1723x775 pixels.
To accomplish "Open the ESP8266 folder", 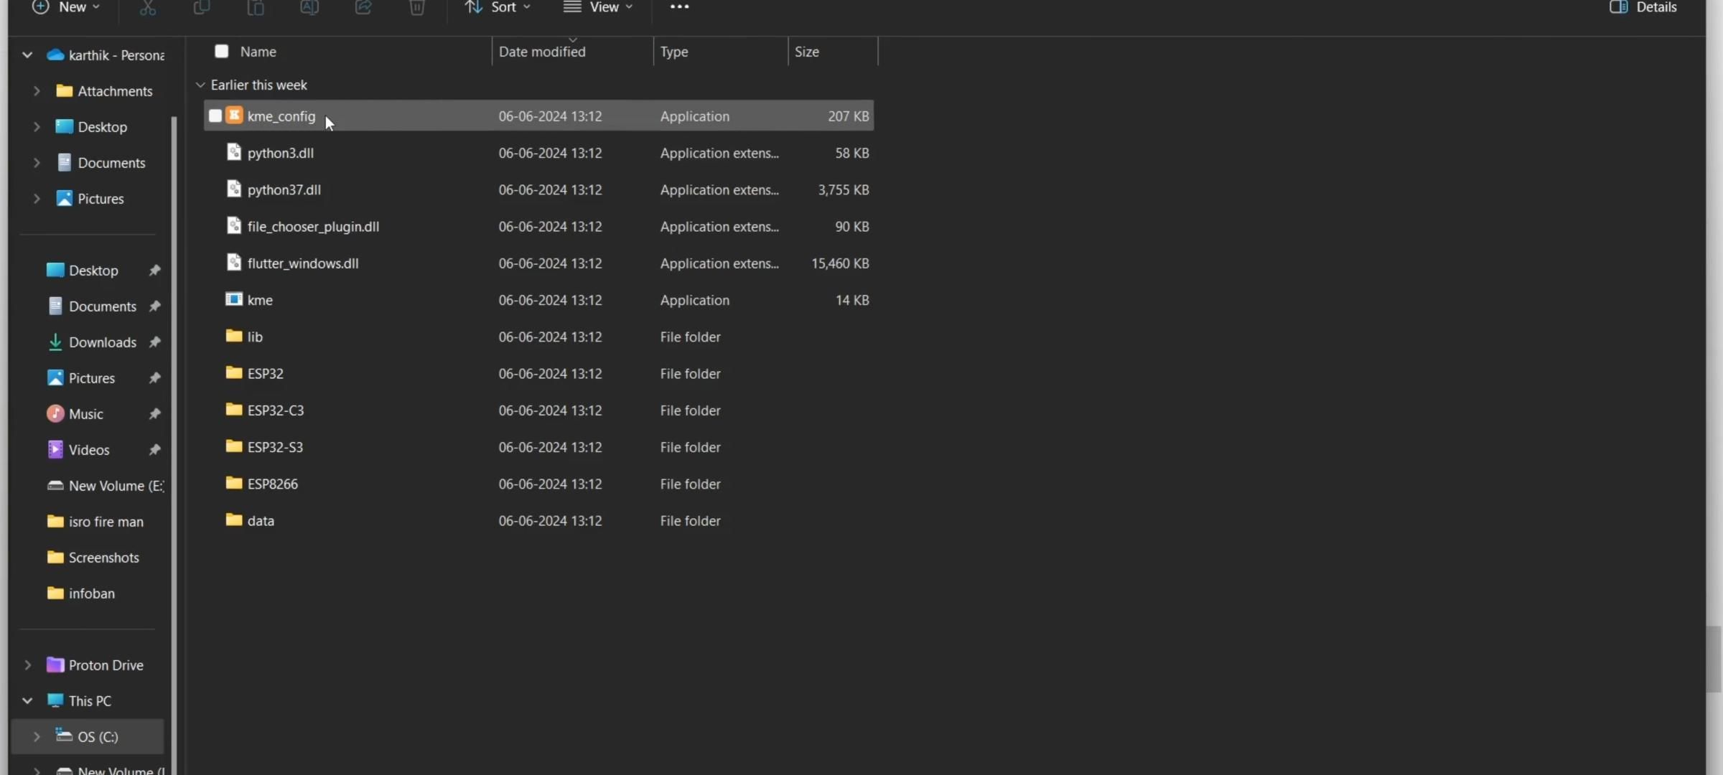I will (x=273, y=484).
